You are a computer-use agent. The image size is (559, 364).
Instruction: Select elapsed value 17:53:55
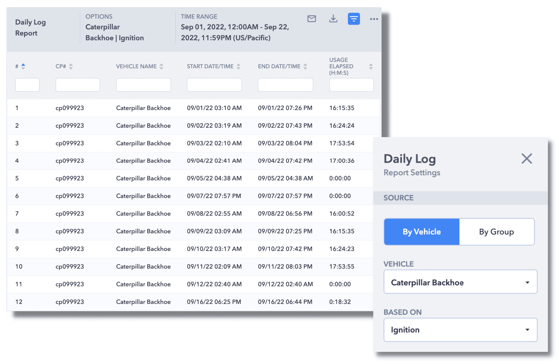pyautogui.click(x=342, y=267)
